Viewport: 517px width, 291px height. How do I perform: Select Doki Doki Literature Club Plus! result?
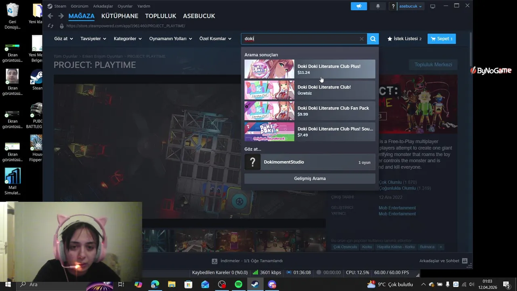coord(310,69)
